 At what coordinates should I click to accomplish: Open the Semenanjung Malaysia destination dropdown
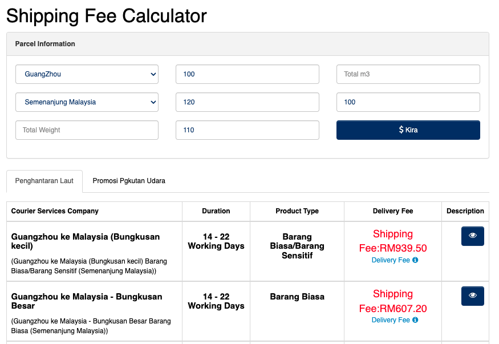87,102
